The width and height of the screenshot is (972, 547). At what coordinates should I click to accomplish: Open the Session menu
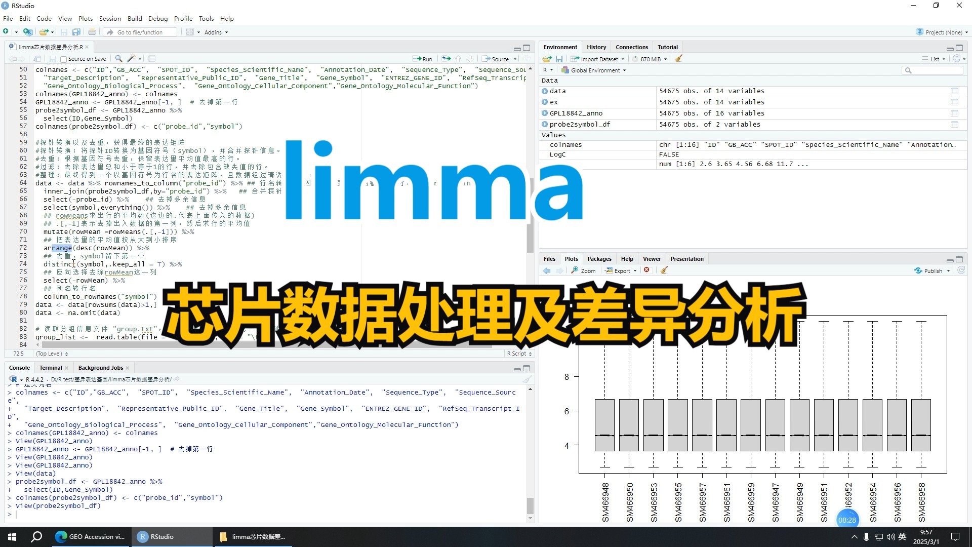[x=110, y=18]
